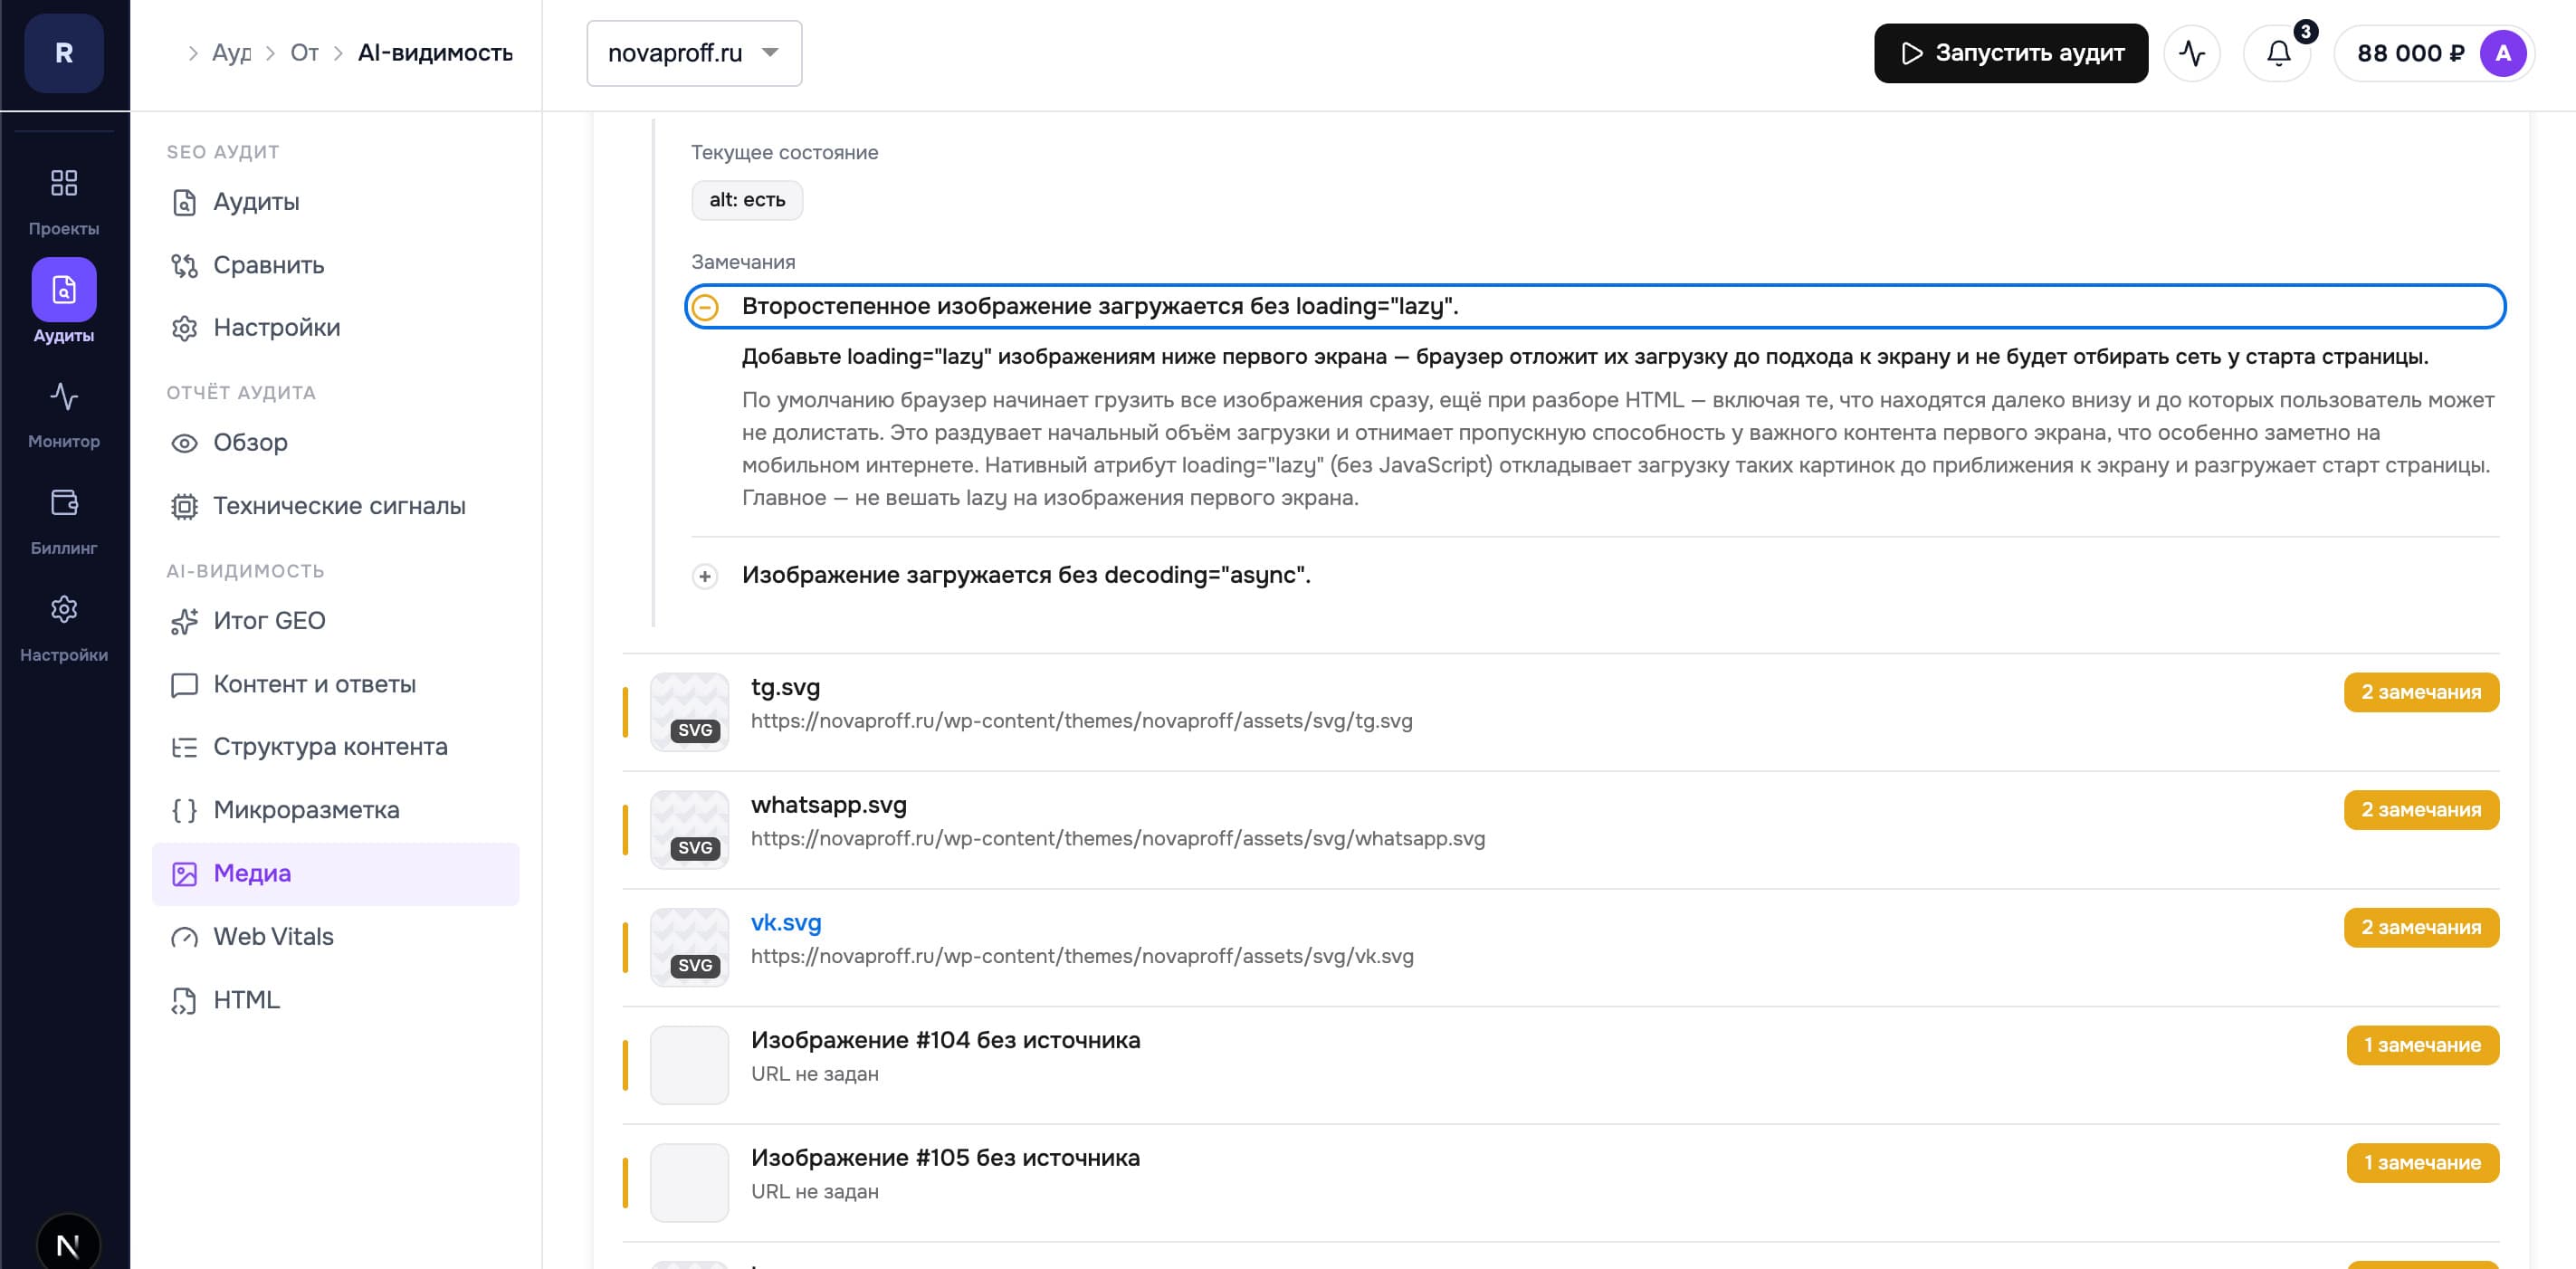
Task: Click the empty thumbnail of Изображение #104
Action: tap(689, 1065)
